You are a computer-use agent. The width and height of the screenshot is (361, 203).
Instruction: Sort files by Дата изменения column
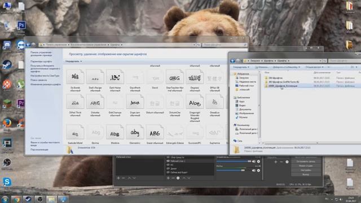click(x=322, y=73)
